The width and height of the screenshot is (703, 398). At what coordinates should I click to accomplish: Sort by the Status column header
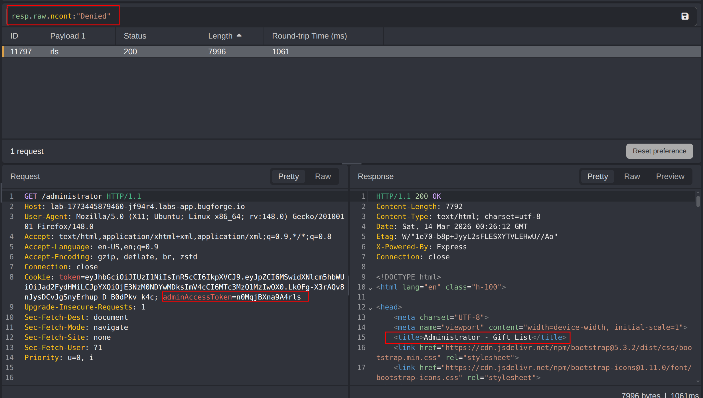tap(135, 36)
